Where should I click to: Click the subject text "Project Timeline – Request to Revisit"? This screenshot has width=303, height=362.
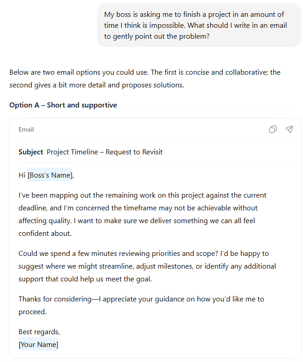click(x=104, y=152)
